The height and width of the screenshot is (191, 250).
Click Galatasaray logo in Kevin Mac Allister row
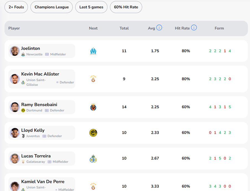93,79
